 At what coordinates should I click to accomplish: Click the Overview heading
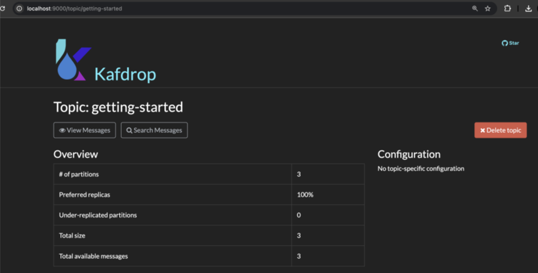click(x=75, y=154)
